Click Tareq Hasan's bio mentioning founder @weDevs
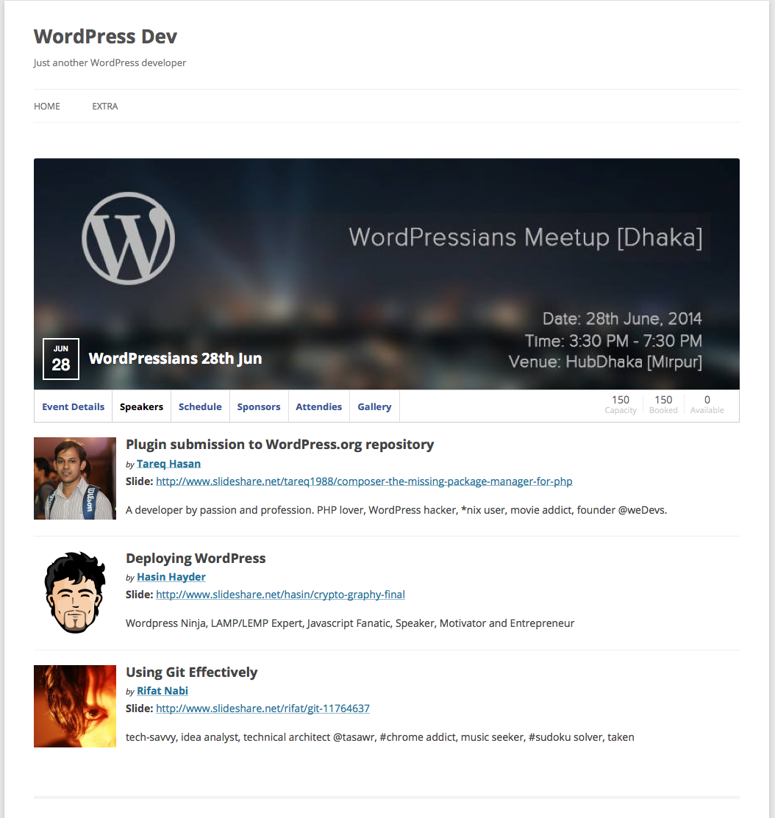This screenshot has width=775, height=818. coord(396,510)
